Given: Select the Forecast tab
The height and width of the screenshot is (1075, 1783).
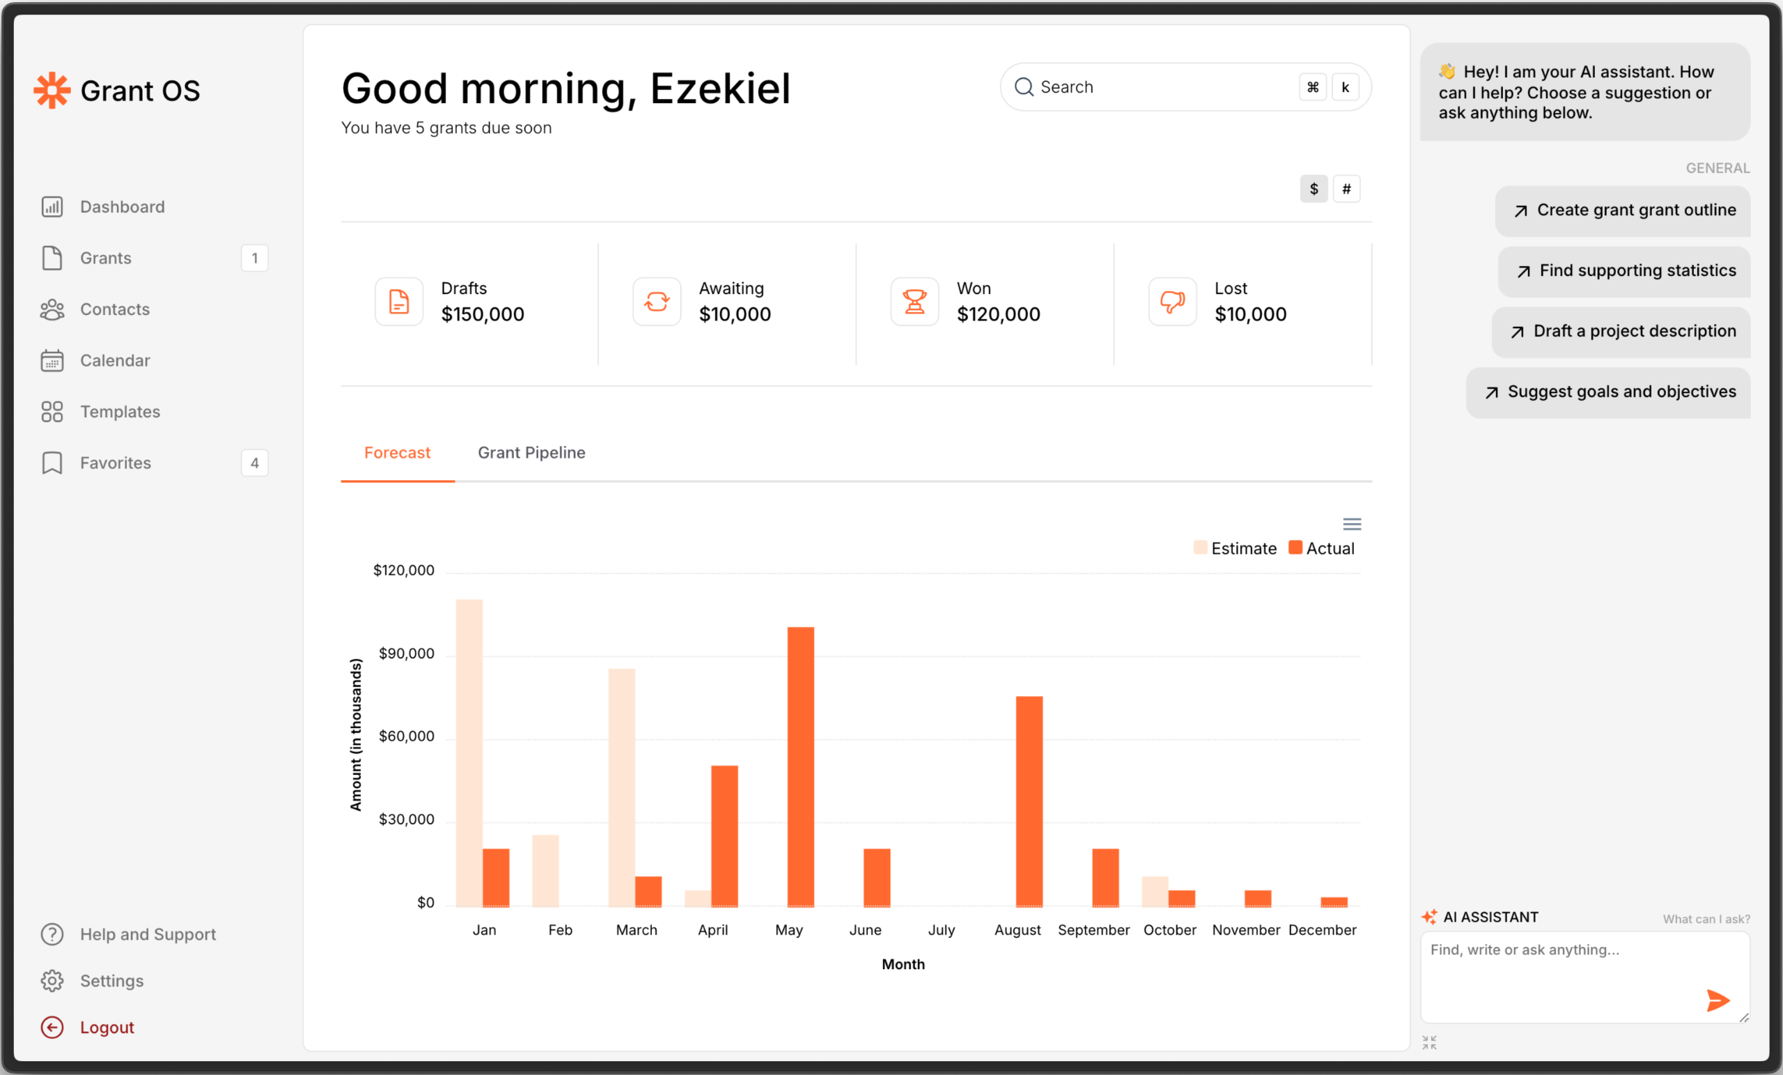Looking at the screenshot, I should pyautogui.click(x=397, y=453).
